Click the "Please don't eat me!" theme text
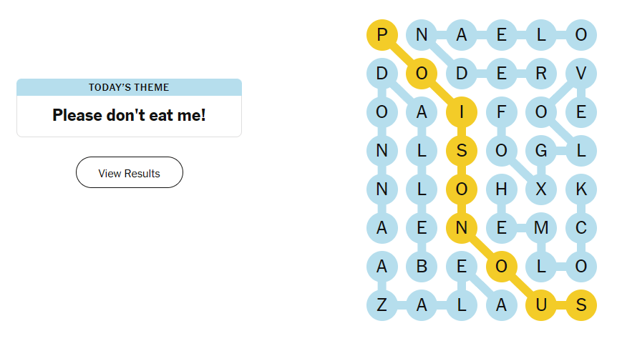The height and width of the screenshot is (341, 617). tap(129, 114)
